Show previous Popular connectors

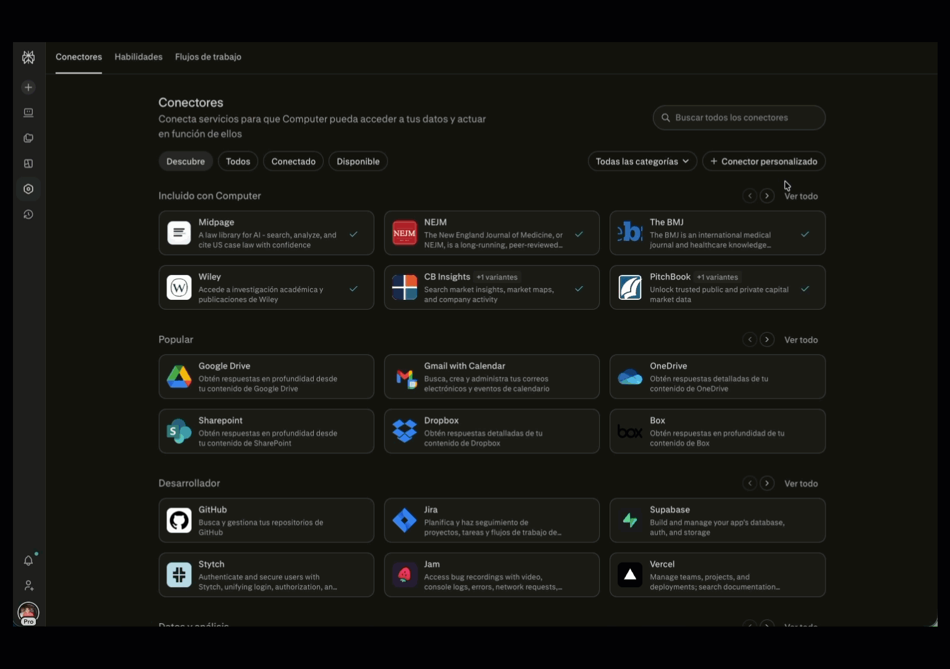pos(749,339)
